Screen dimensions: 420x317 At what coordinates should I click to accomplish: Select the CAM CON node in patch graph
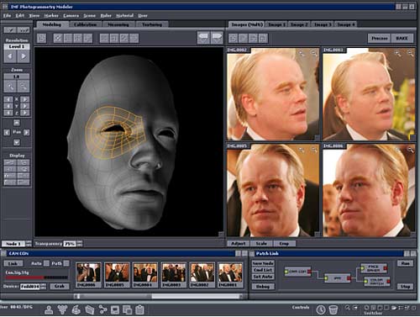[x=297, y=272]
